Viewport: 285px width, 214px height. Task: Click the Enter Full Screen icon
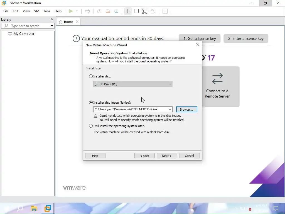[145, 11]
